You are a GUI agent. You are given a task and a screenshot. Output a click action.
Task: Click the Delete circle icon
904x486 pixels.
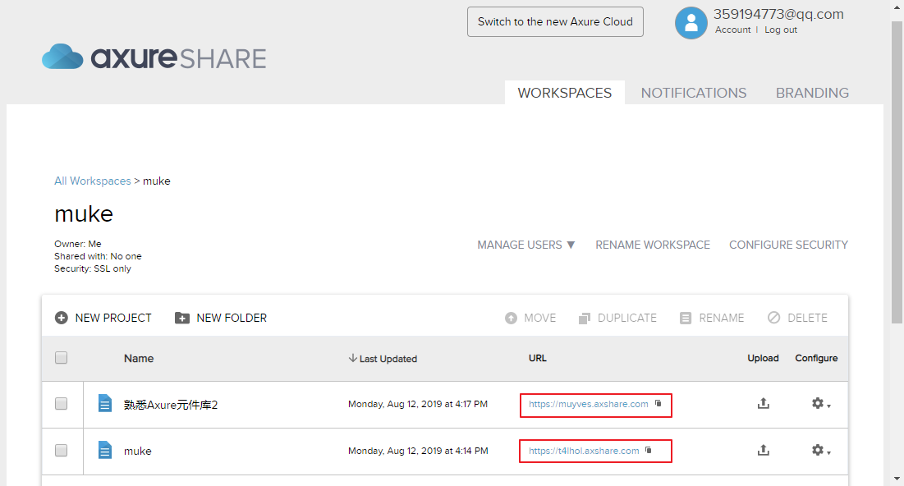[773, 318]
